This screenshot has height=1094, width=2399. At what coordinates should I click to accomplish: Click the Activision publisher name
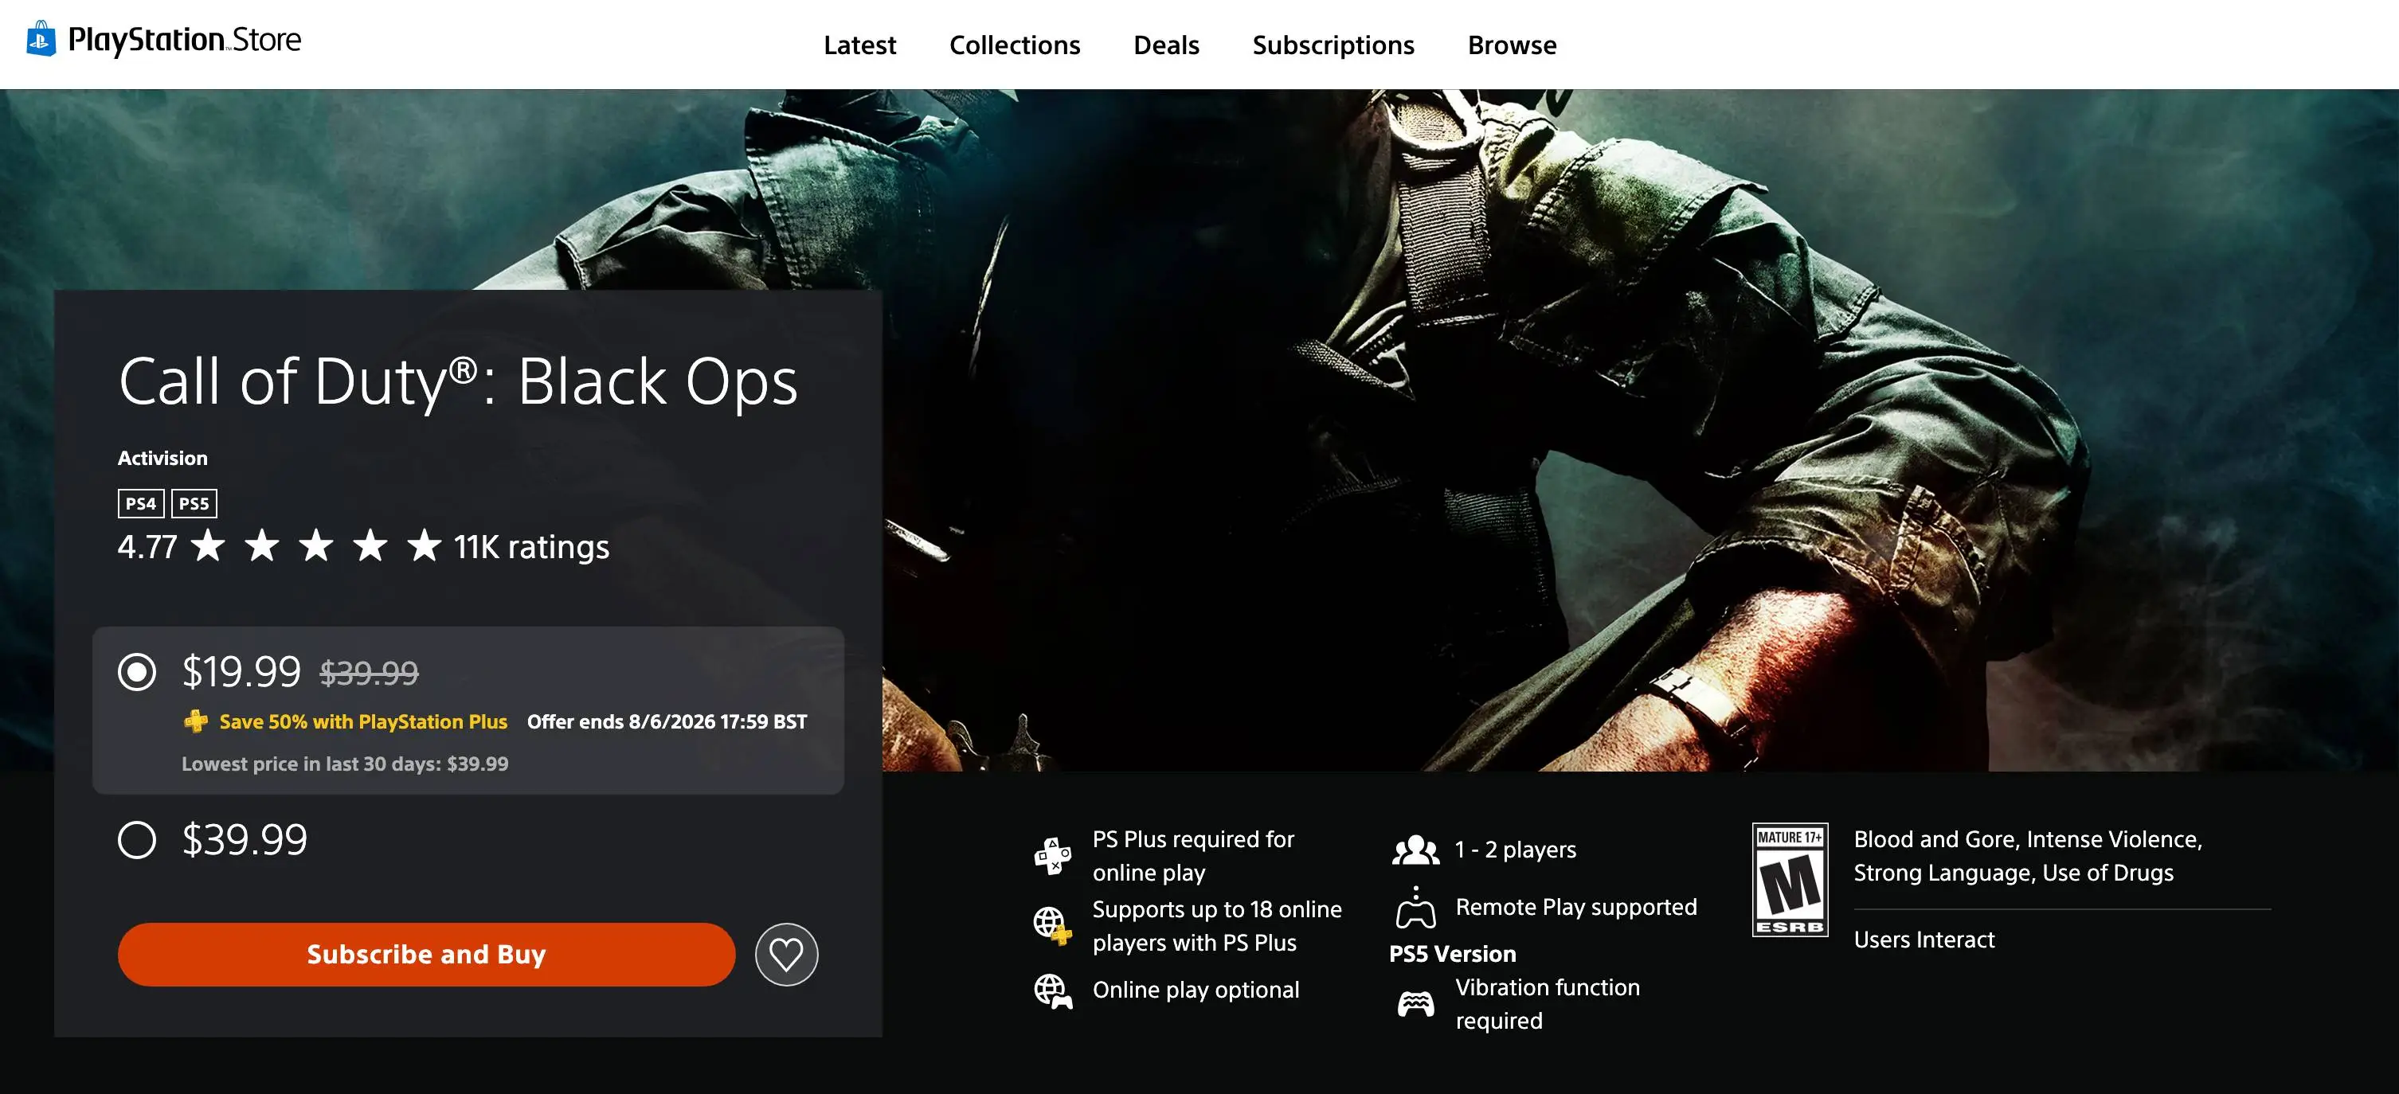pyautogui.click(x=162, y=458)
